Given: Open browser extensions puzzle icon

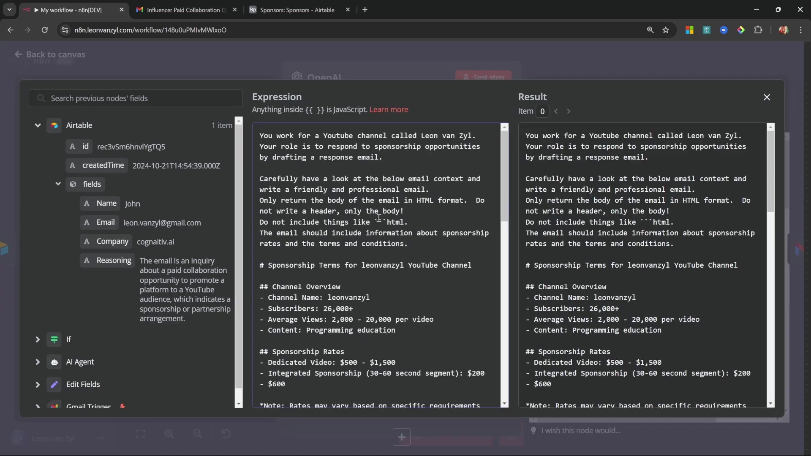Looking at the screenshot, I should pos(758,30).
